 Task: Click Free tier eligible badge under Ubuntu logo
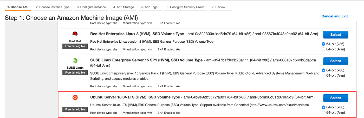point(75,109)
